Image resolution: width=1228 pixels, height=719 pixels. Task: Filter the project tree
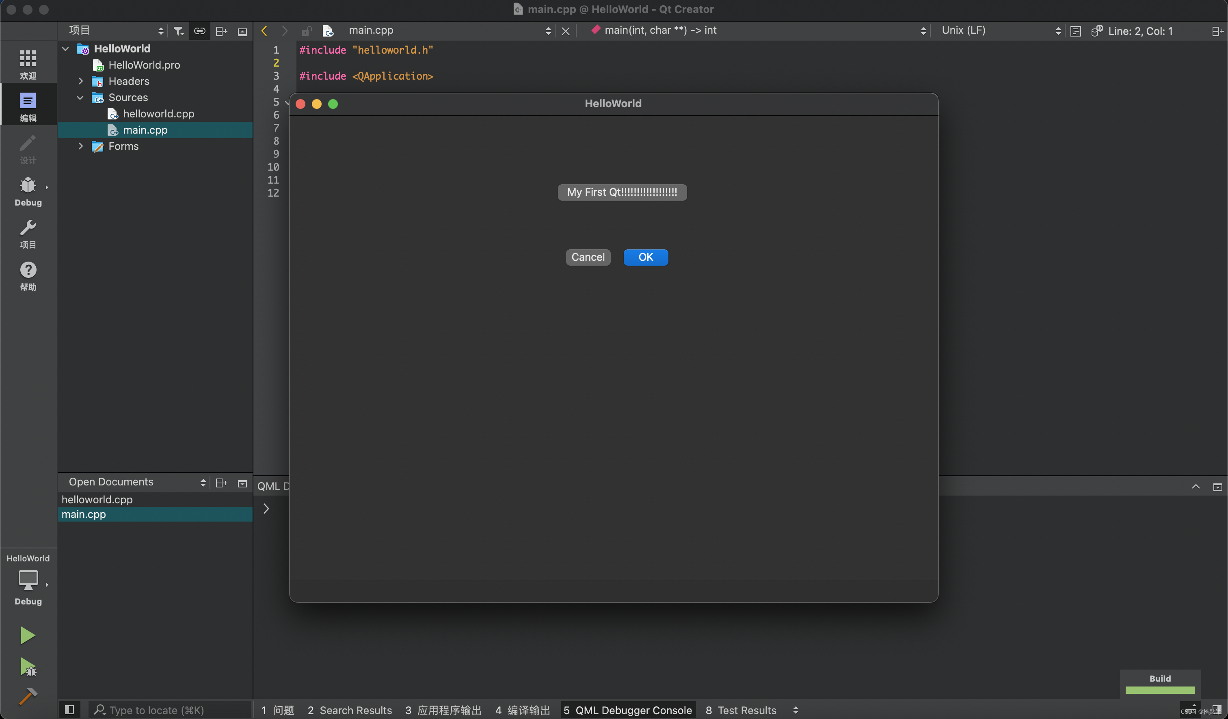[178, 31]
